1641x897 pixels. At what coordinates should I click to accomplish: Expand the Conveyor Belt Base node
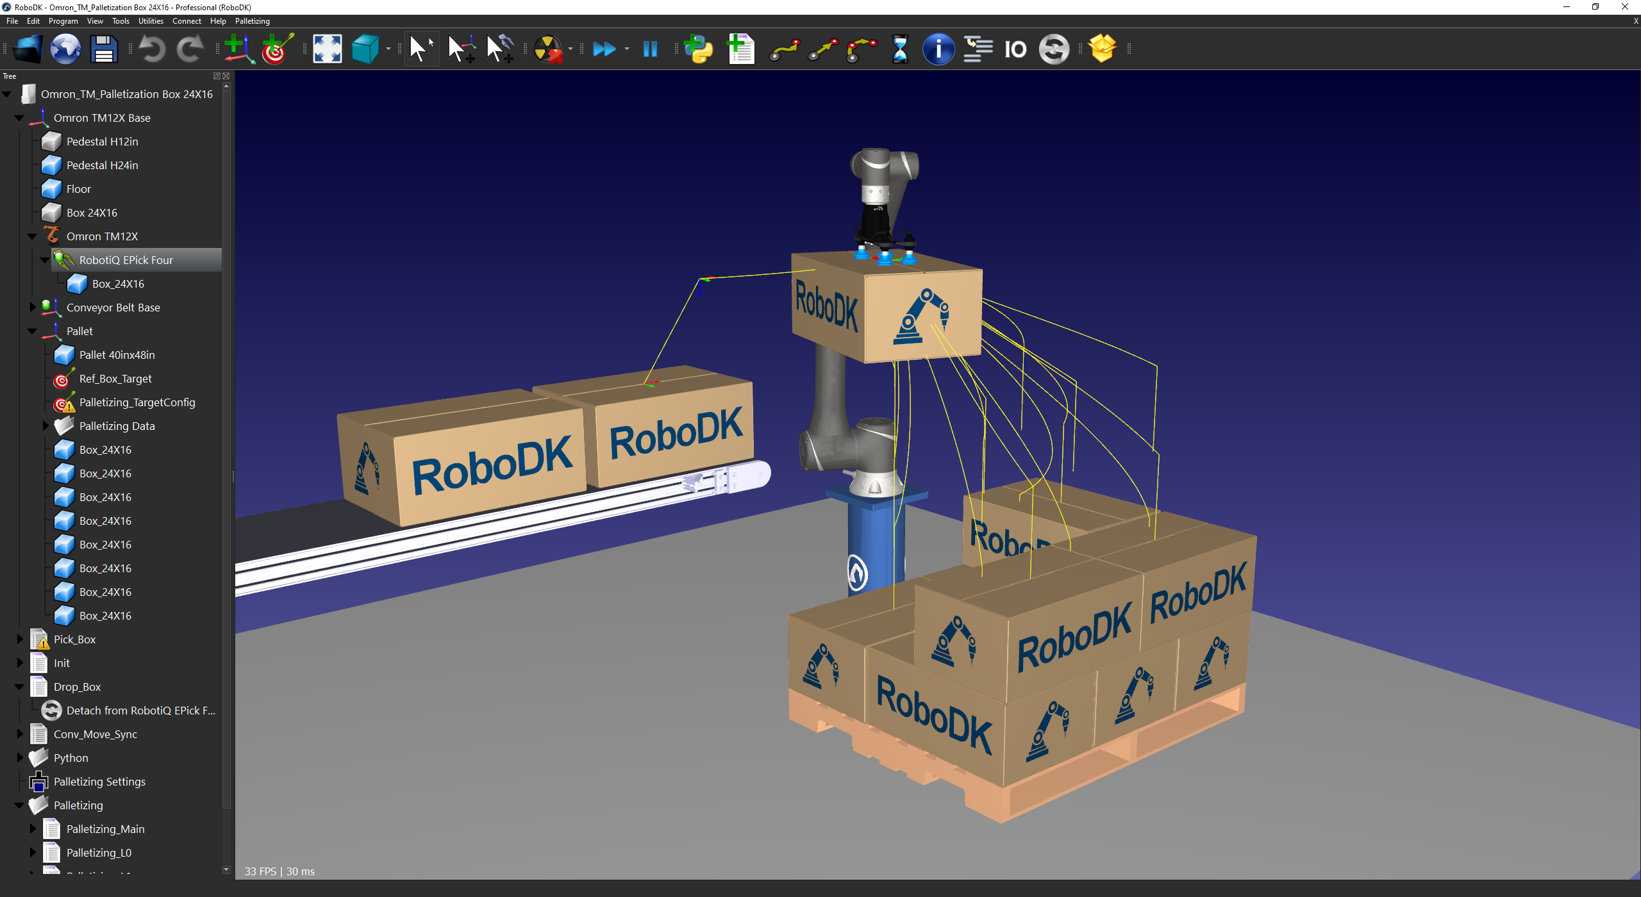(x=33, y=308)
